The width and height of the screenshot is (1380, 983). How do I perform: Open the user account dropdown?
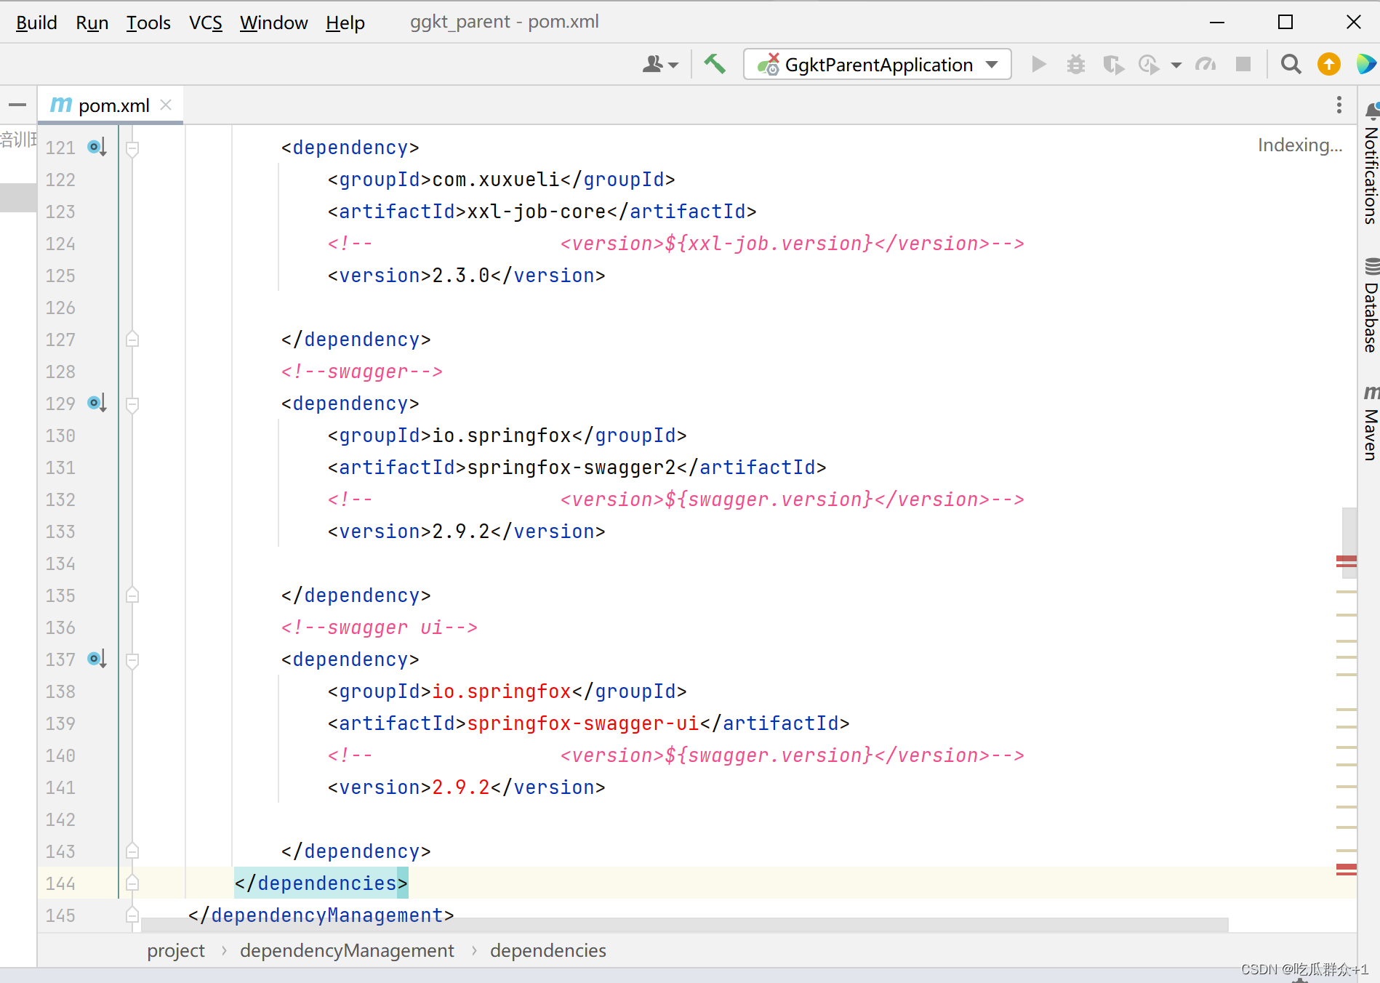pyautogui.click(x=660, y=65)
